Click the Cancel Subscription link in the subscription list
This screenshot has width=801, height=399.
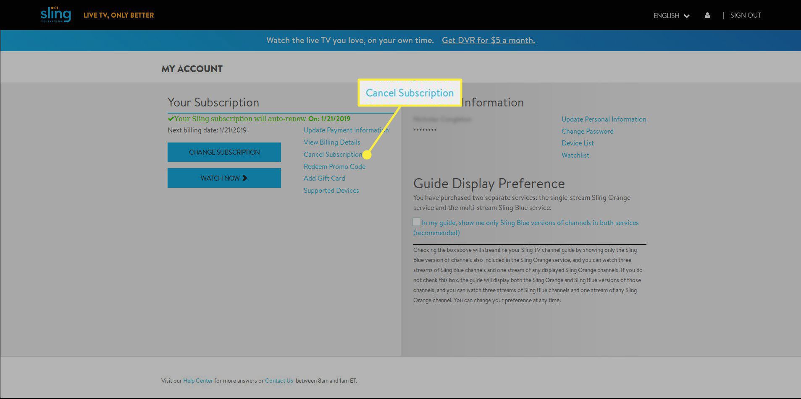point(333,155)
